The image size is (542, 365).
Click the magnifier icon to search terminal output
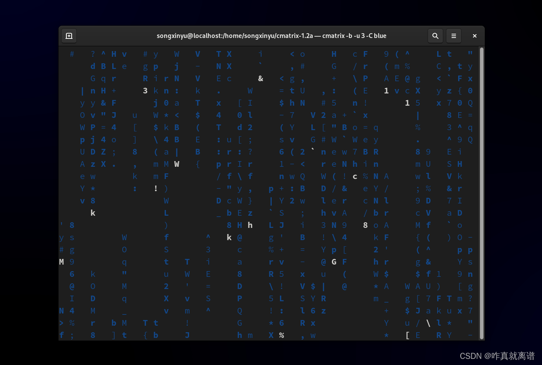point(435,36)
